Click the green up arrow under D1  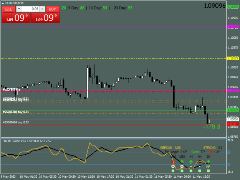tap(209, 162)
